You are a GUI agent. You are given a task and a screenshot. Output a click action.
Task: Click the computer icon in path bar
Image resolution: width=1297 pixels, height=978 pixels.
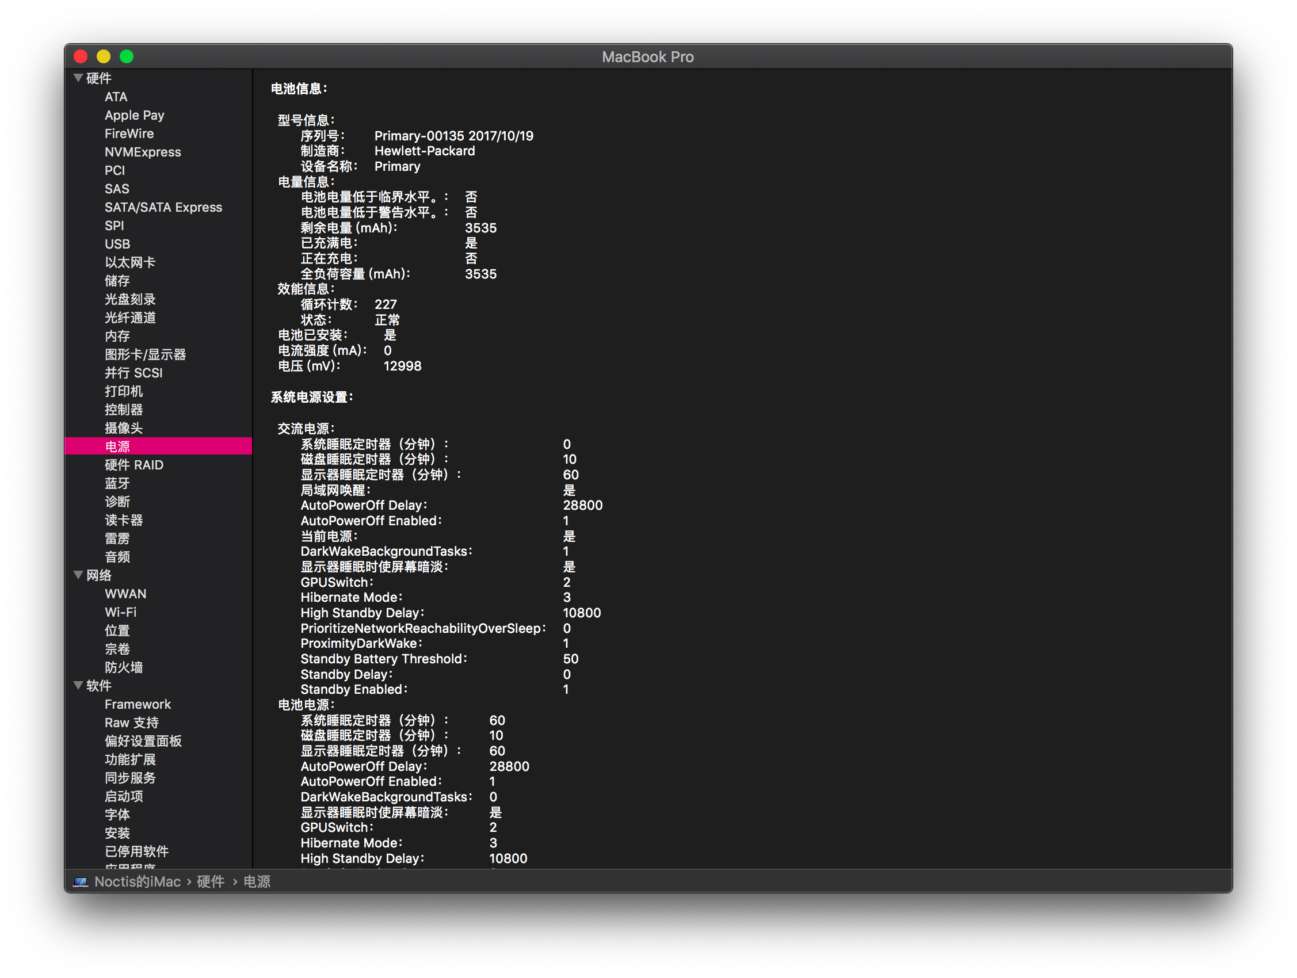pos(81,882)
